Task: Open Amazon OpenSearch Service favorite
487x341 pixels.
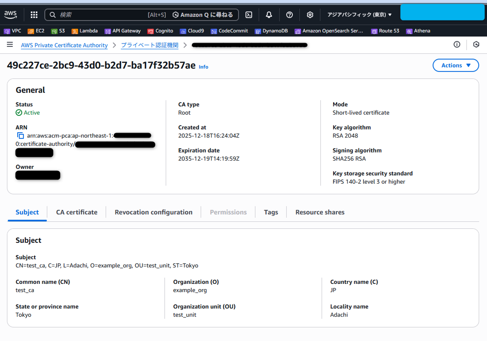Action: tap(329, 31)
